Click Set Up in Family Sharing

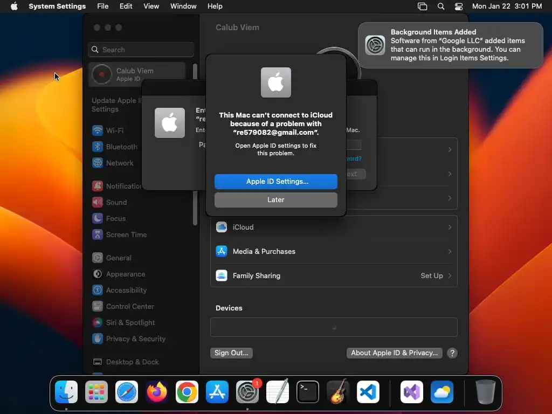coord(432,275)
